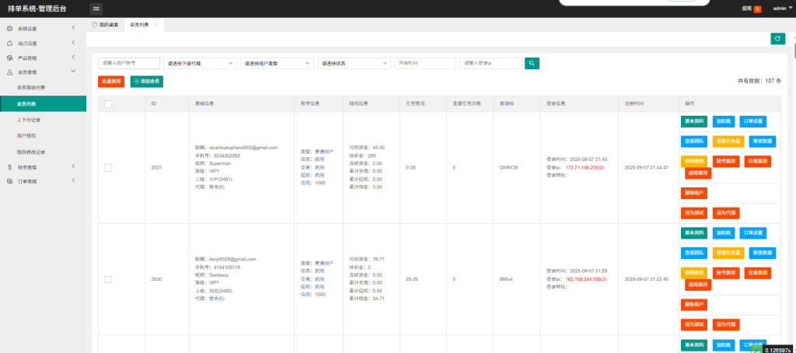Close the 会员列表 tab

pos(155,25)
